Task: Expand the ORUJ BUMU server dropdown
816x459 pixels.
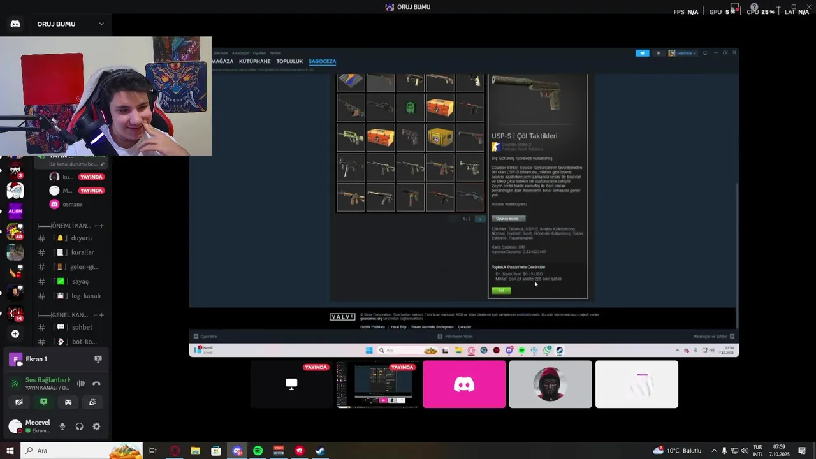Action: point(101,24)
